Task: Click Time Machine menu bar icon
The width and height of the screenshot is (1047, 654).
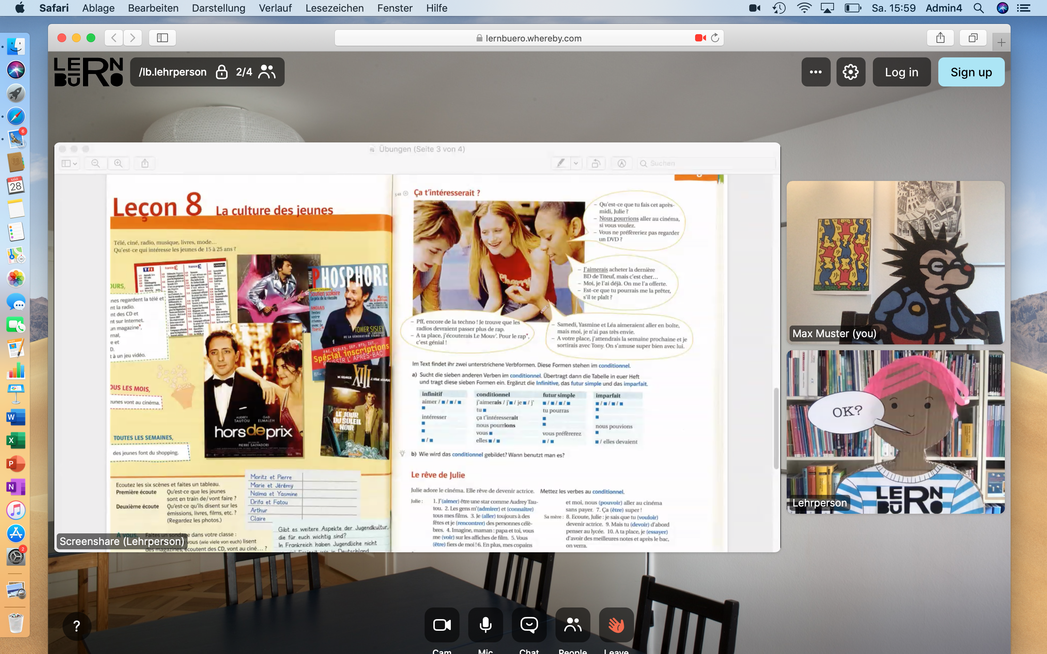Action: pyautogui.click(x=779, y=8)
